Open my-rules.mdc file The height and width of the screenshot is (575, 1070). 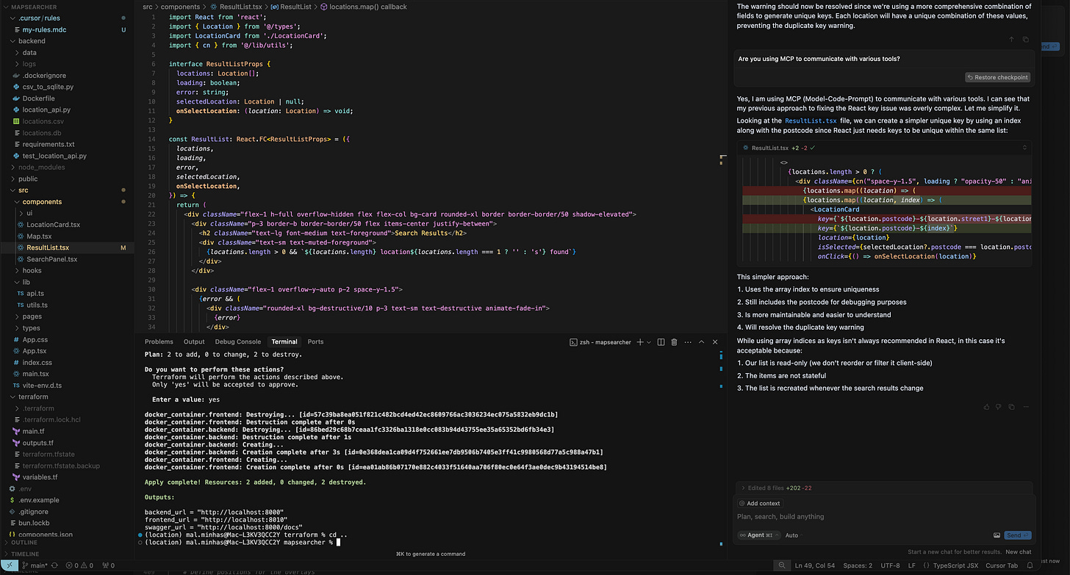pos(44,30)
